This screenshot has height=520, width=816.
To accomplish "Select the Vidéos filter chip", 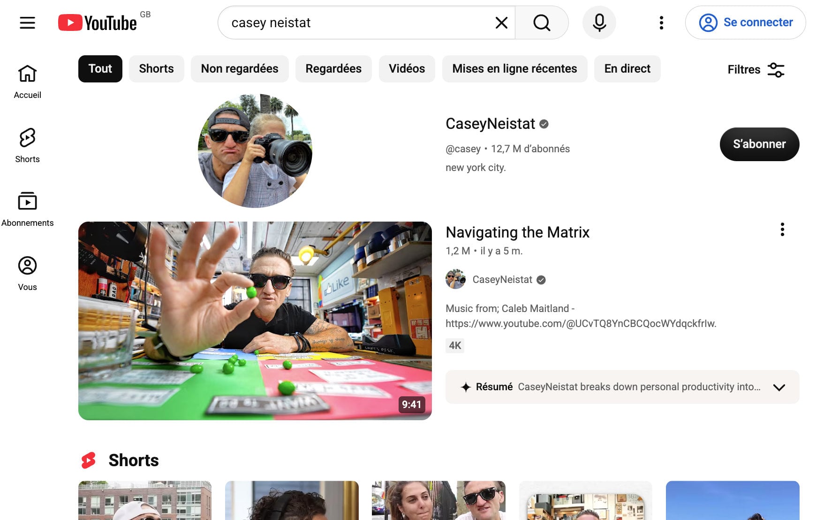I will coord(407,69).
